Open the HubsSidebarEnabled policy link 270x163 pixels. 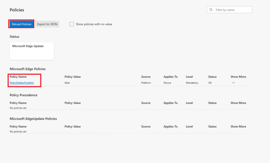point(22,83)
